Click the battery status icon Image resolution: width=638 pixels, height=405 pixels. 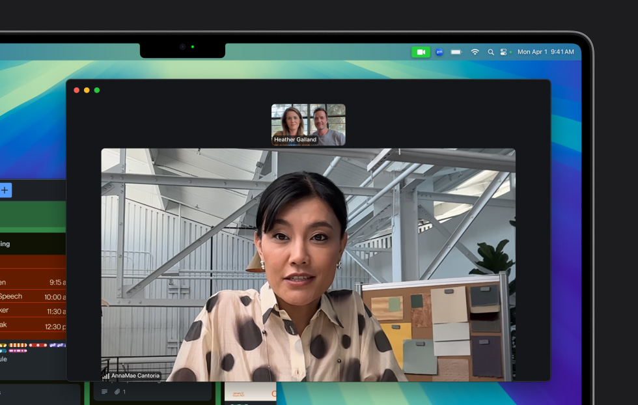click(x=456, y=52)
